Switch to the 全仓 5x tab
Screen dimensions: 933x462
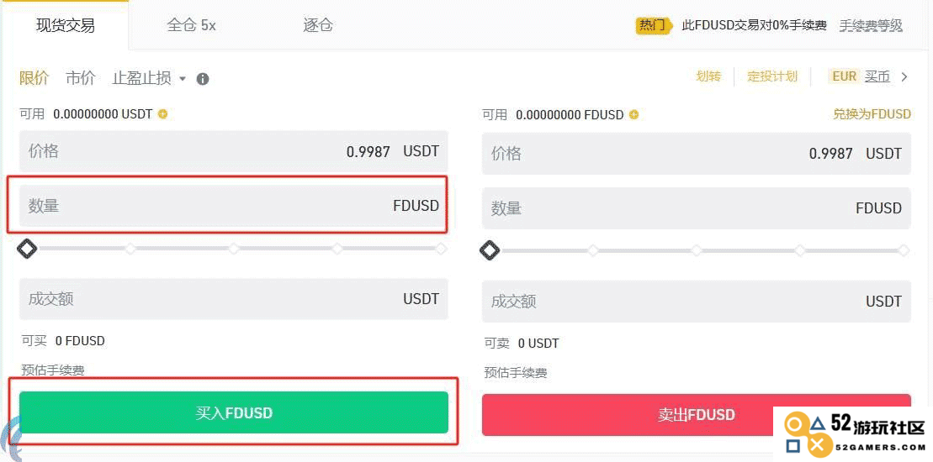192,25
